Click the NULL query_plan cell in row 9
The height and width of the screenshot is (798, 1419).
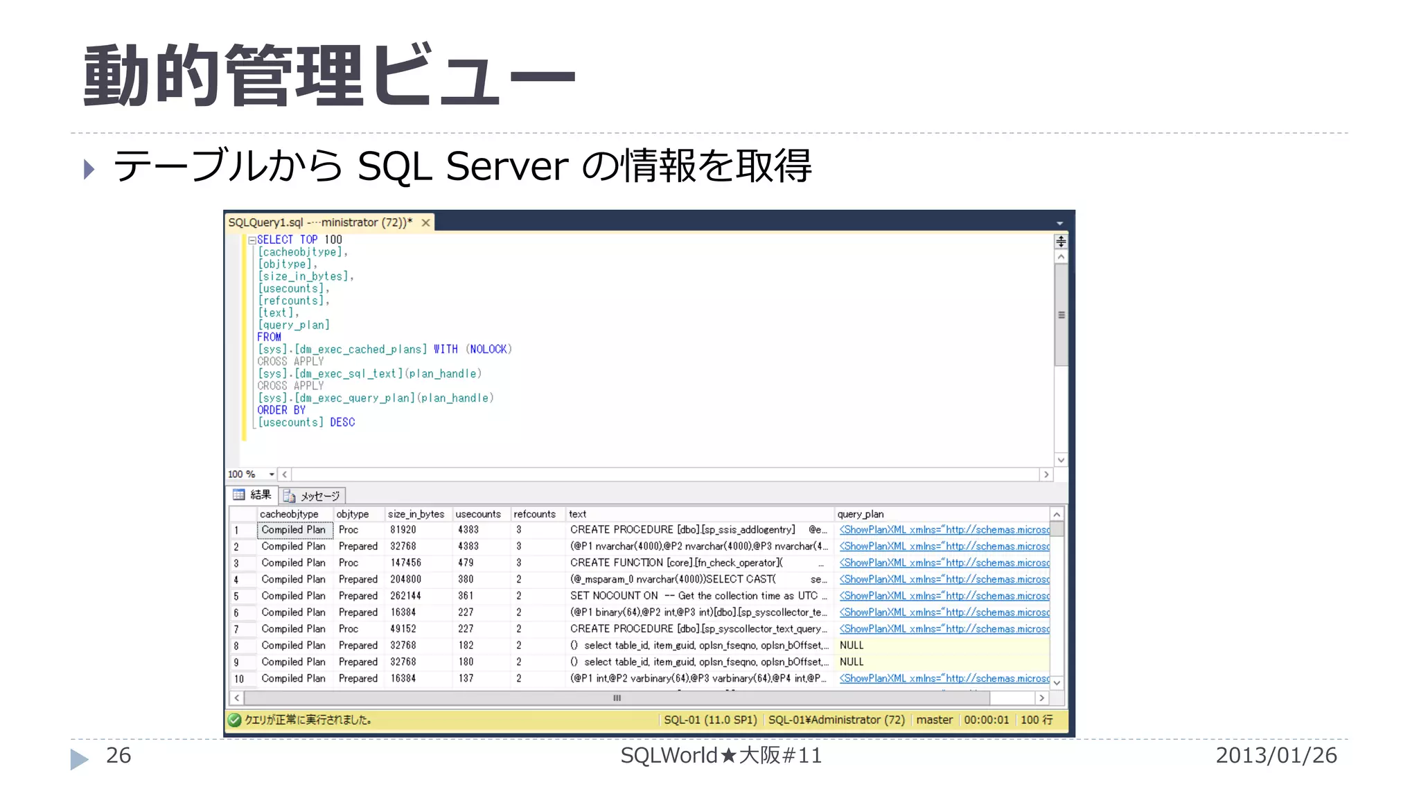(x=942, y=662)
